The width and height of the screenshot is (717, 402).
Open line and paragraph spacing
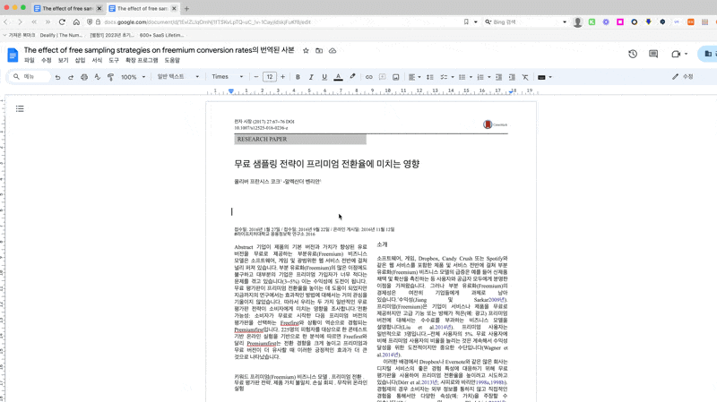point(430,77)
